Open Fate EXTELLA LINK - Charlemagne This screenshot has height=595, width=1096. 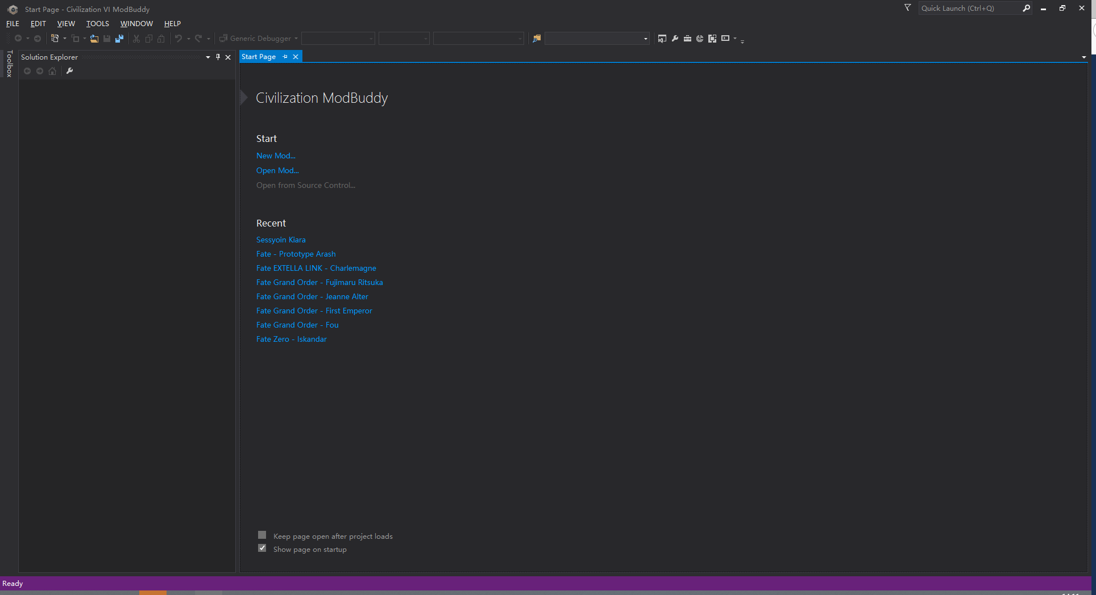click(x=316, y=268)
